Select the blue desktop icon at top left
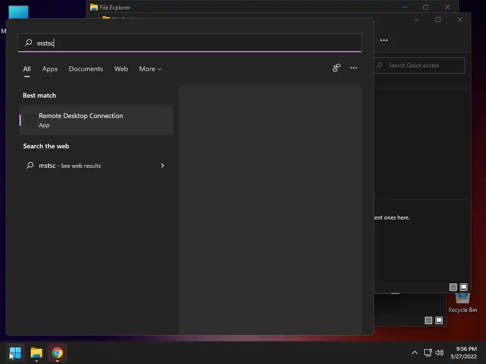This screenshot has height=364, width=486. pos(19,12)
